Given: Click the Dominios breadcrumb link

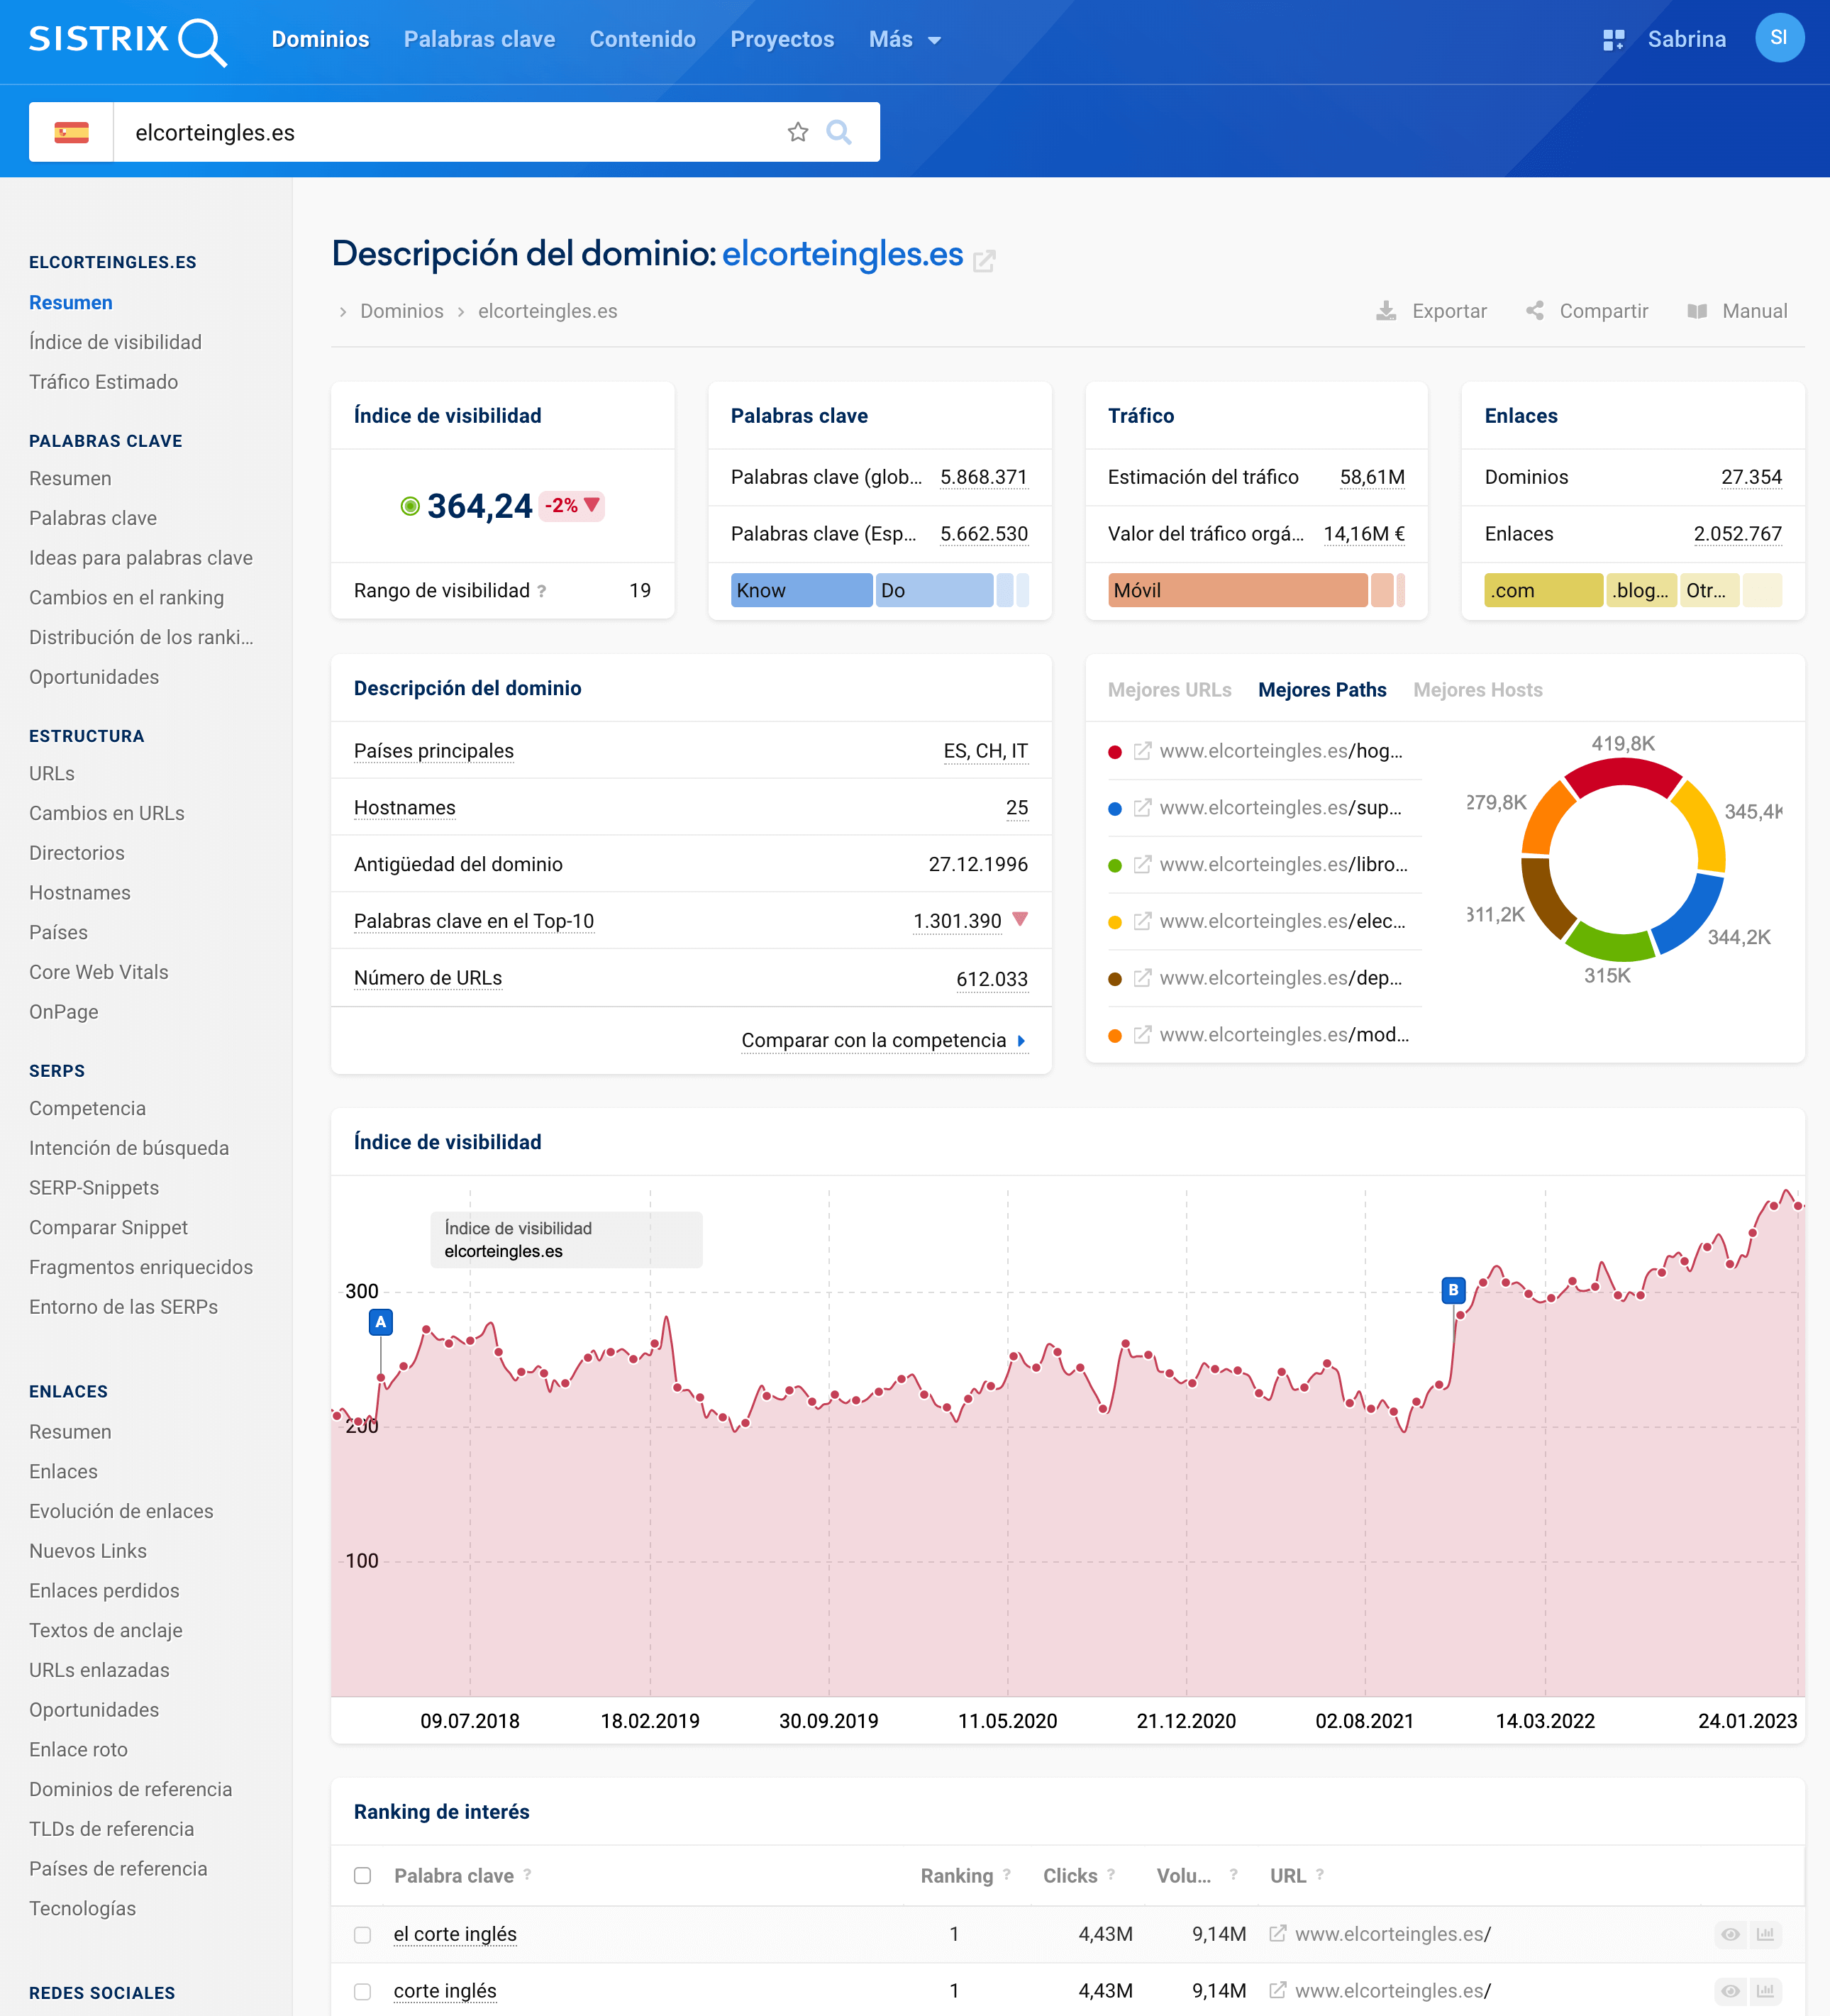Looking at the screenshot, I should point(401,311).
